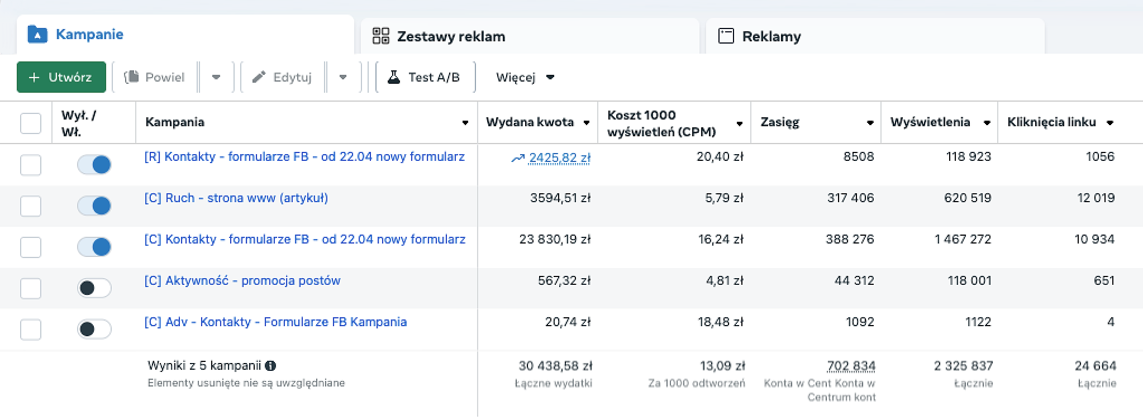Switch to the Zestawy reklam tab

point(450,36)
